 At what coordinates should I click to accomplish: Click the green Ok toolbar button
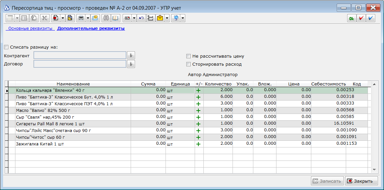(352, 18)
